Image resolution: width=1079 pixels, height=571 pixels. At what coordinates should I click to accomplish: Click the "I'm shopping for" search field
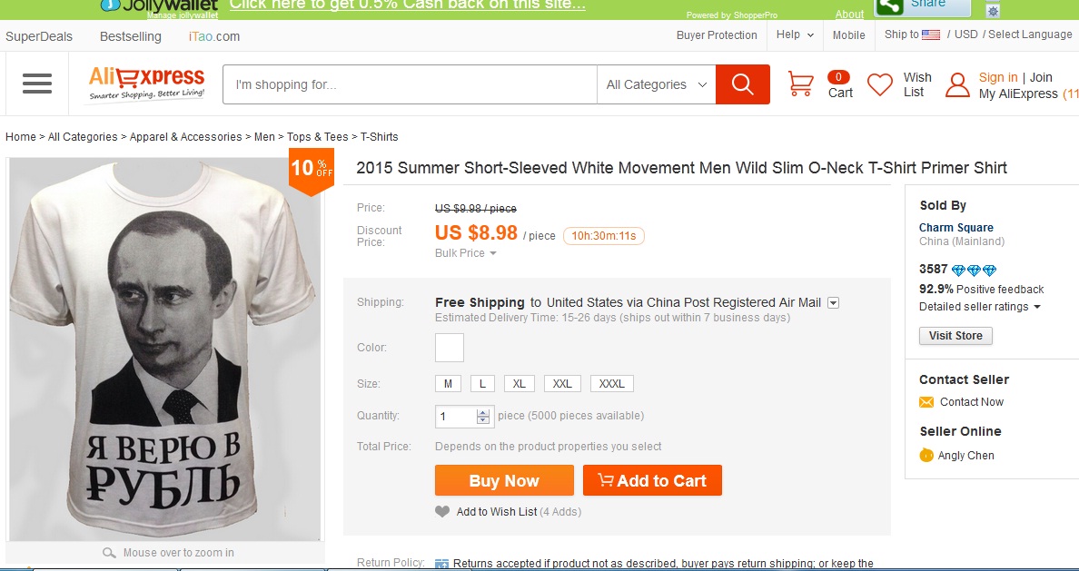(x=410, y=84)
